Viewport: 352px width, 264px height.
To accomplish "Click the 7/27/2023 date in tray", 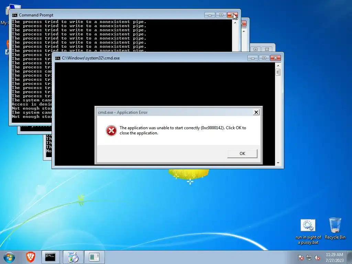I will pyautogui.click(x=334, y=261).
